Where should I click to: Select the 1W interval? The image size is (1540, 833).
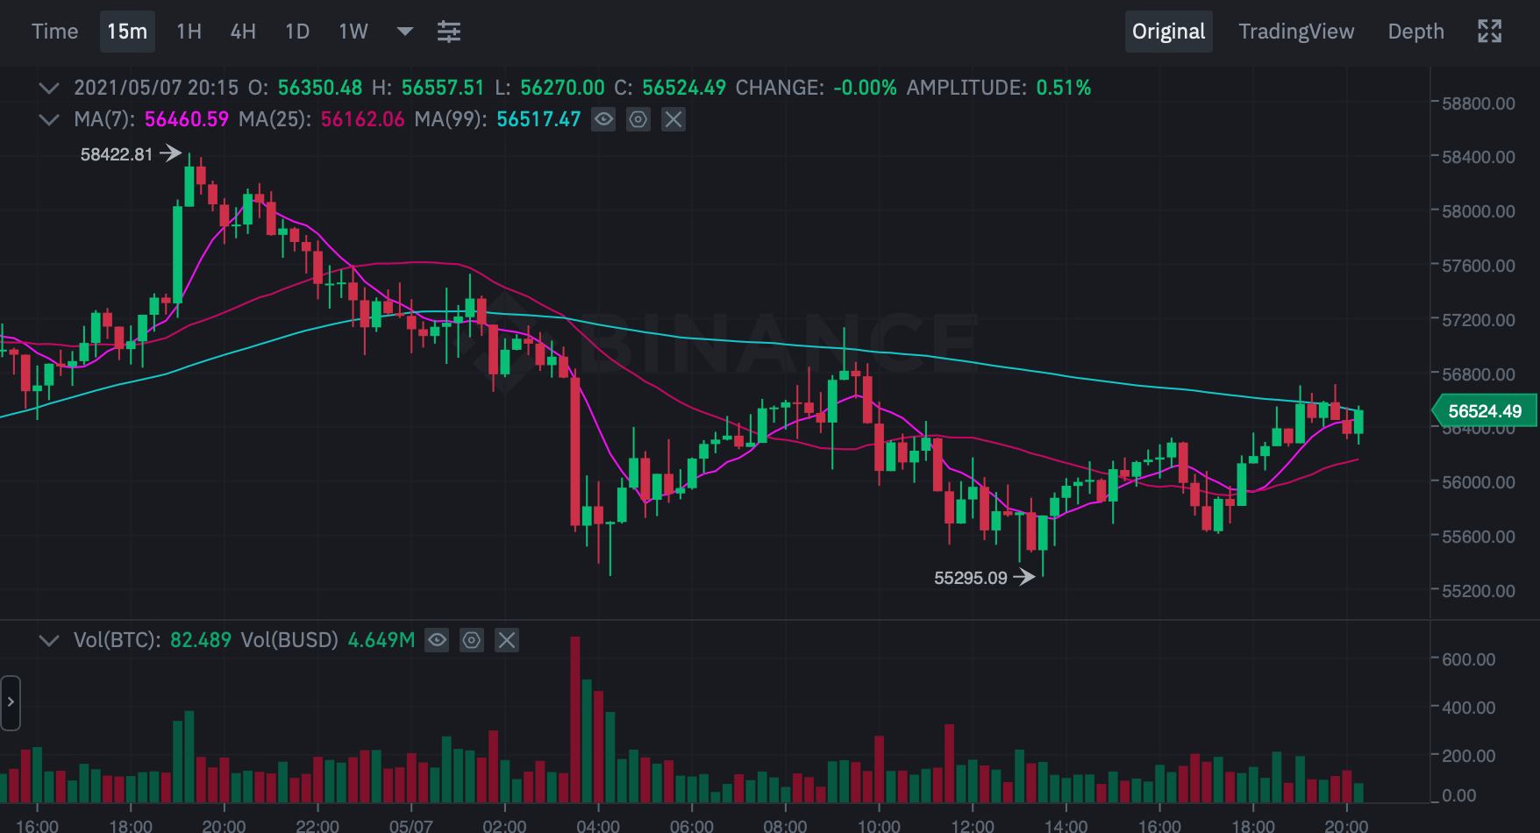point(353,32)
